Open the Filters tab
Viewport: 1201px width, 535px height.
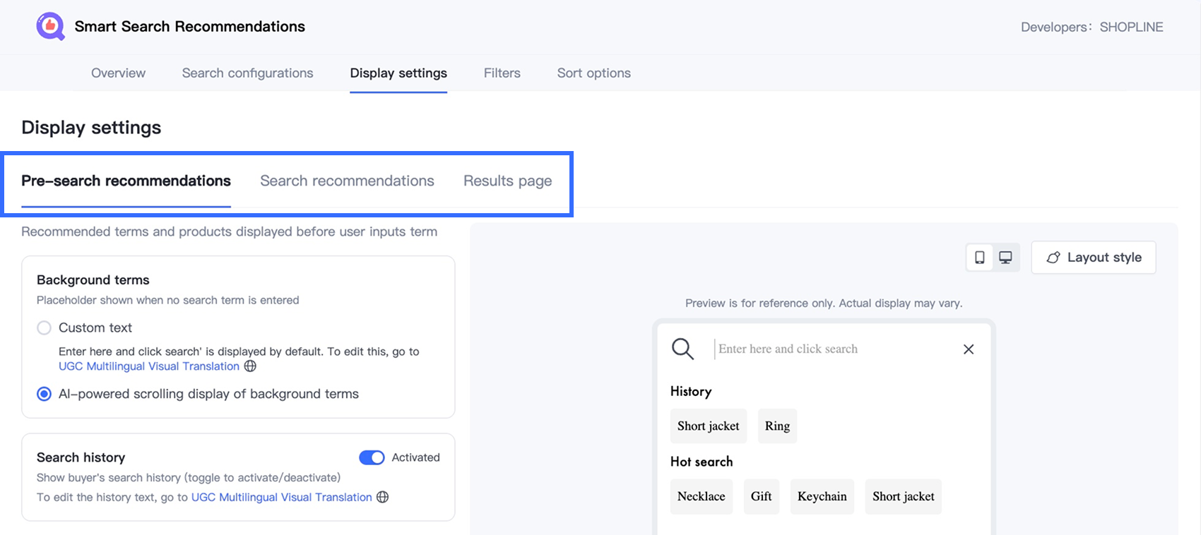point(502,73)
